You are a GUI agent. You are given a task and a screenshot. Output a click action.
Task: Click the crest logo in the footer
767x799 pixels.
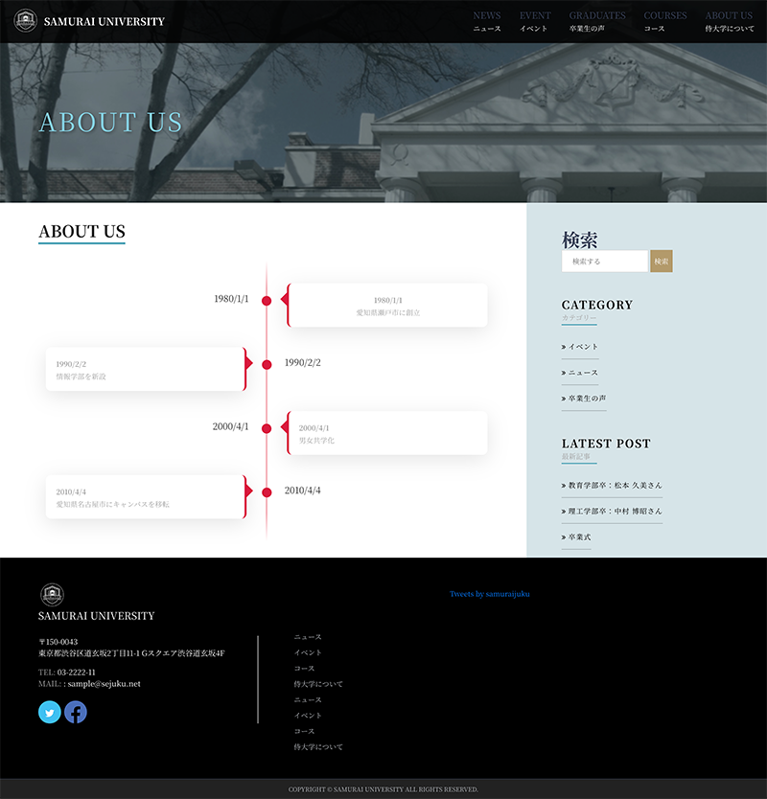coord(52,595)
